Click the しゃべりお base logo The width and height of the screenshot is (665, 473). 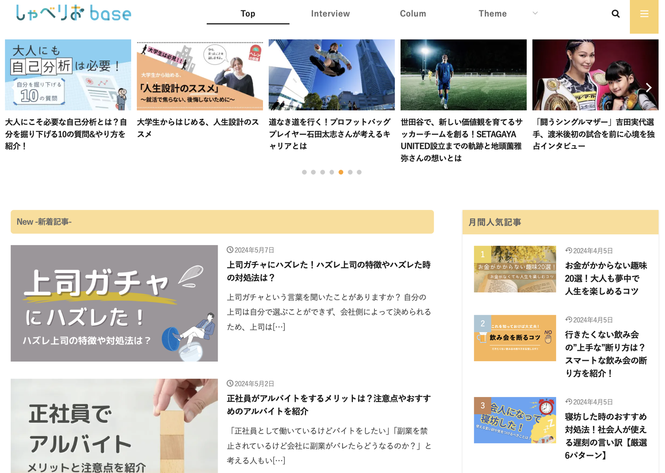[x=74, y=14]
